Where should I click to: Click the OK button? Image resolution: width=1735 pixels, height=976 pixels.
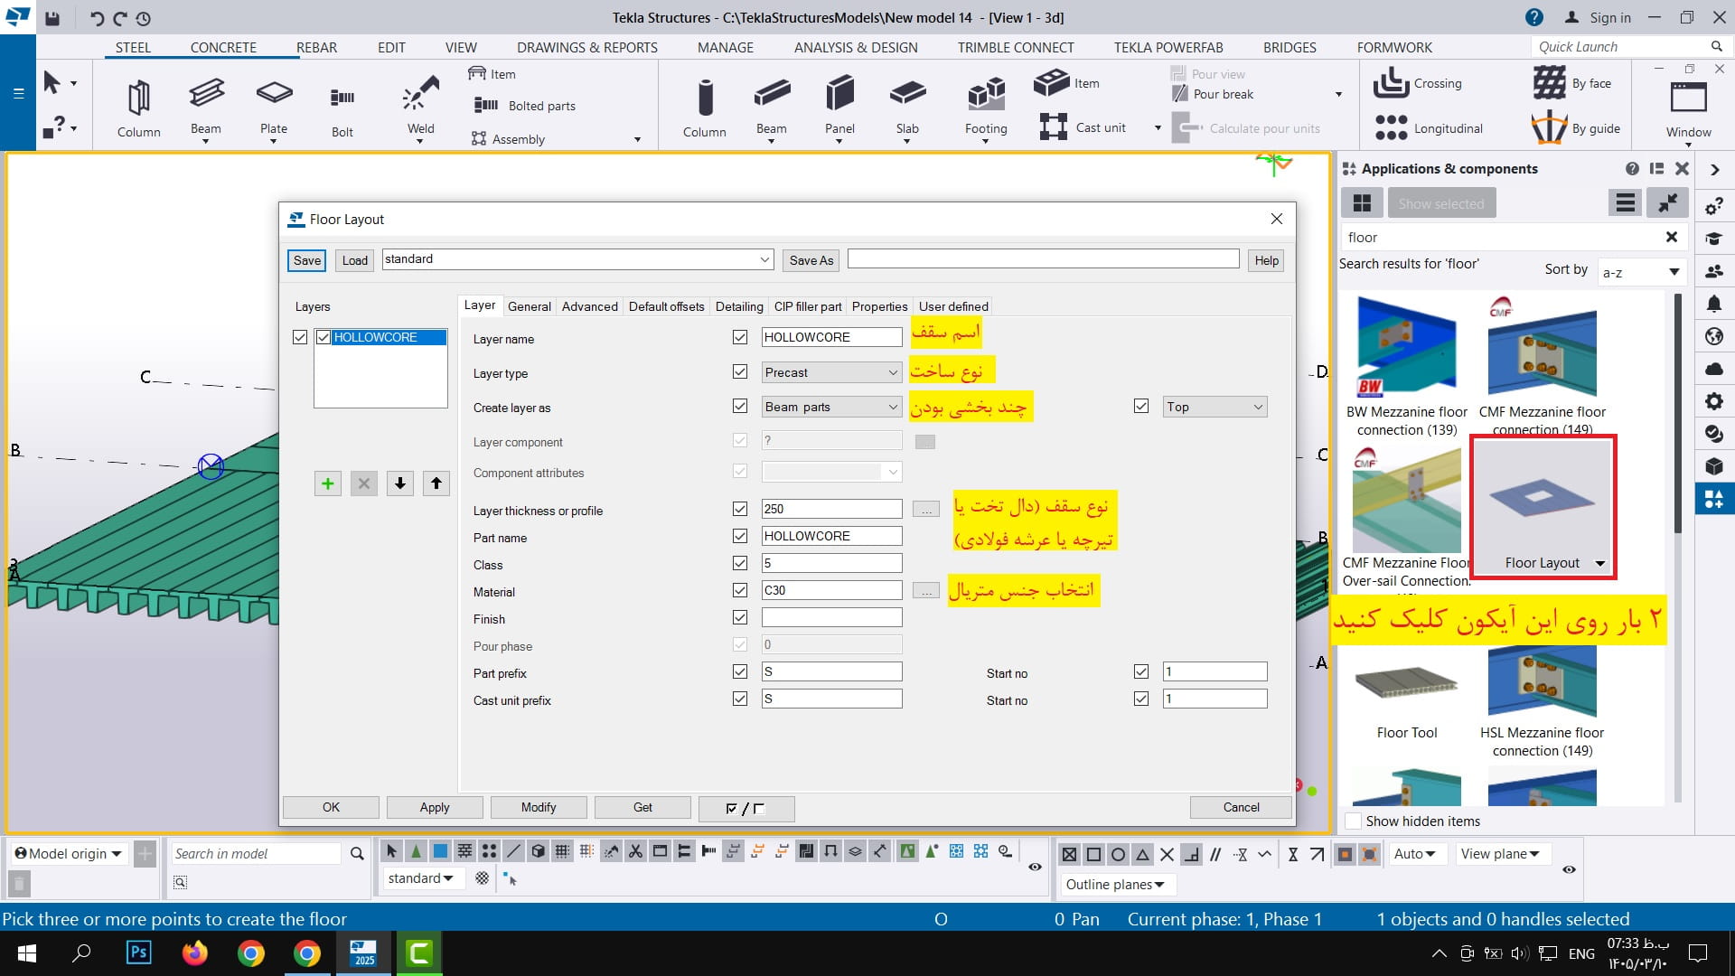tap(331, 807)
